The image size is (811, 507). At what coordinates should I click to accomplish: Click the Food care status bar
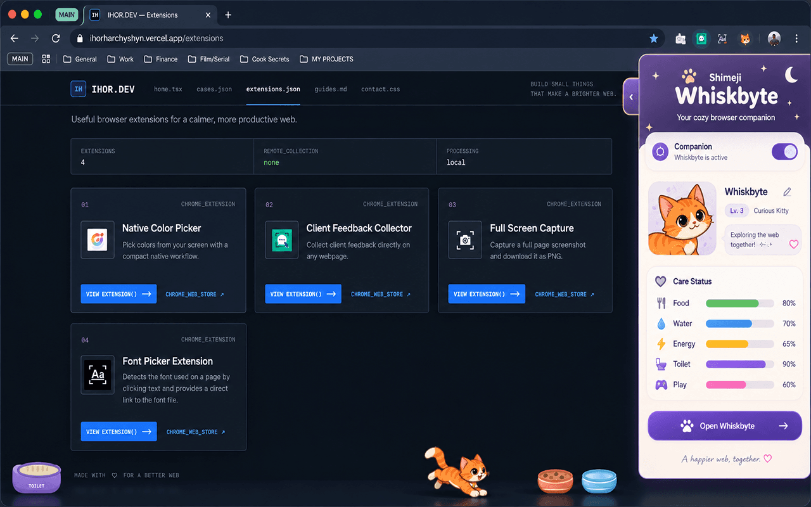pos(740,304)
